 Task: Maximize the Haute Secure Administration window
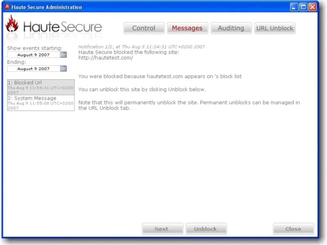pos(303,7)
